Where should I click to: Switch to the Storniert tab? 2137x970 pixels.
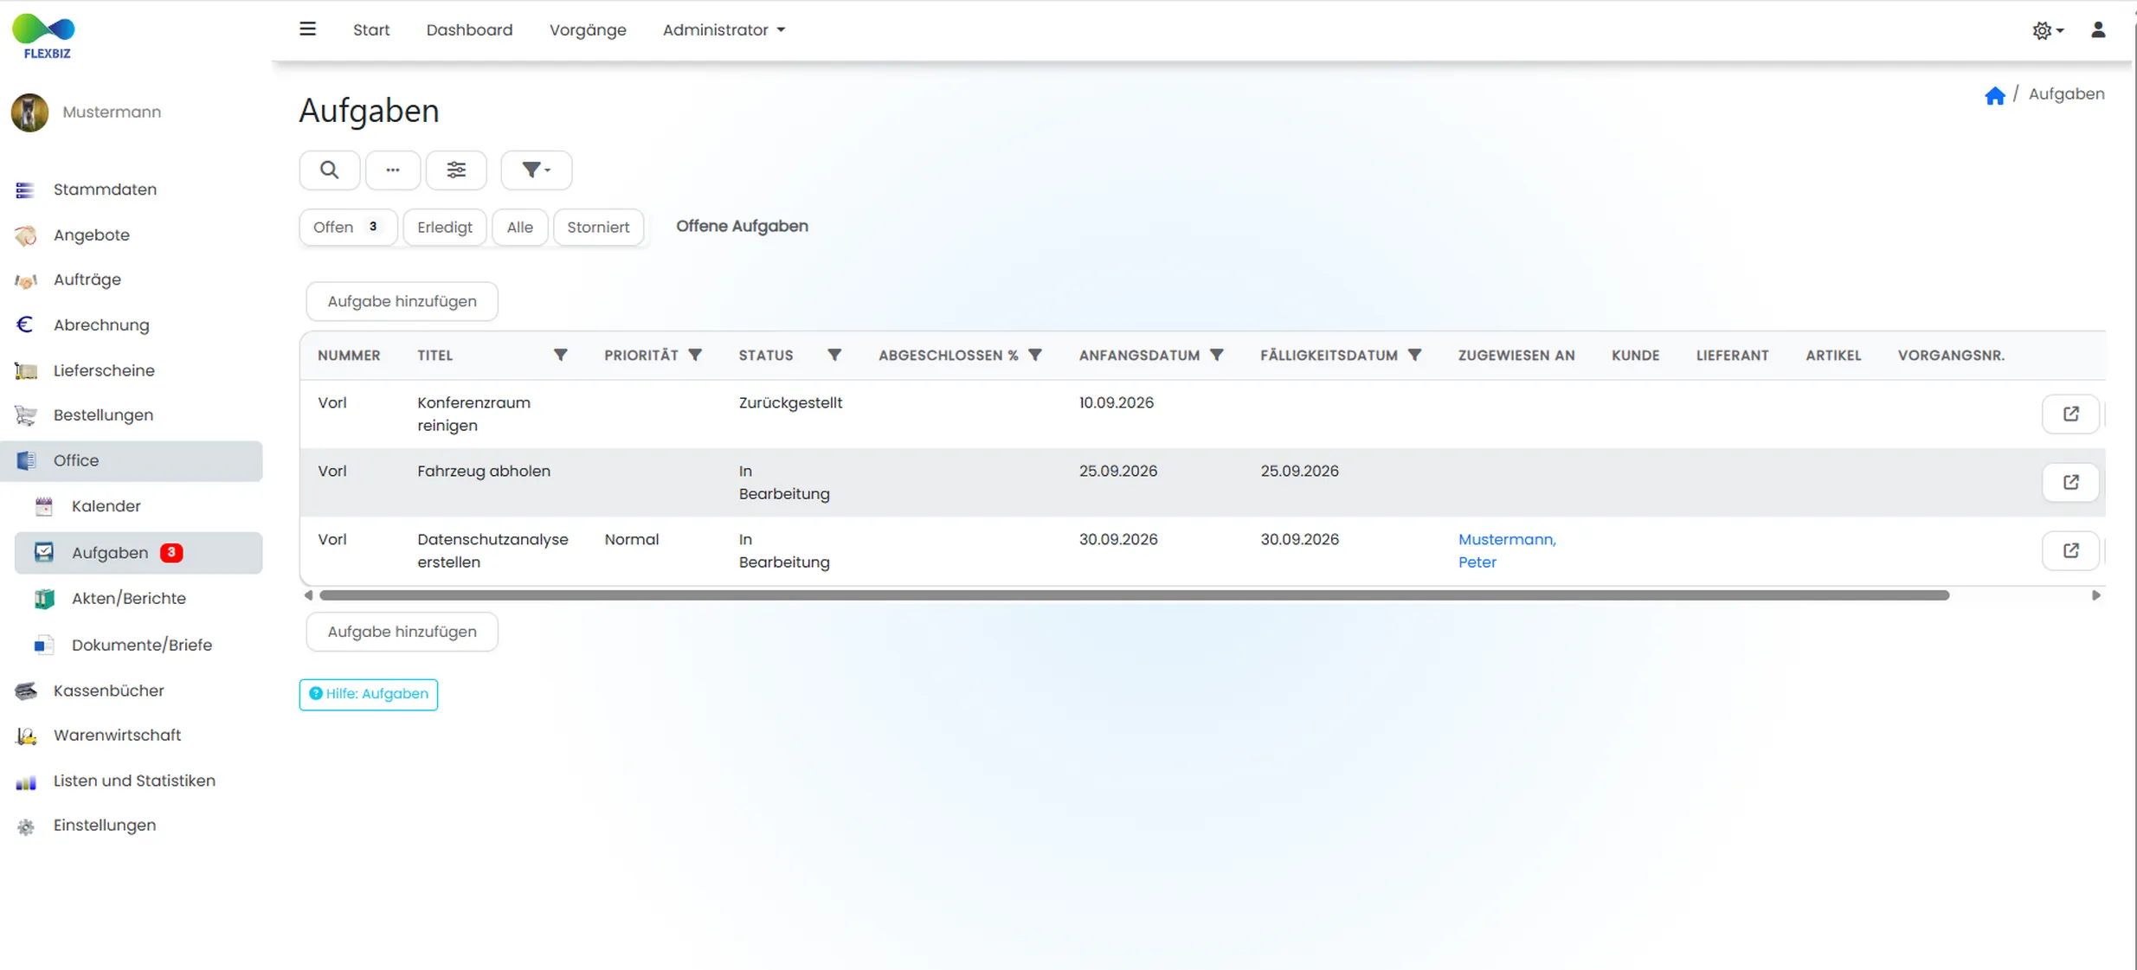[x=598, y=227]
